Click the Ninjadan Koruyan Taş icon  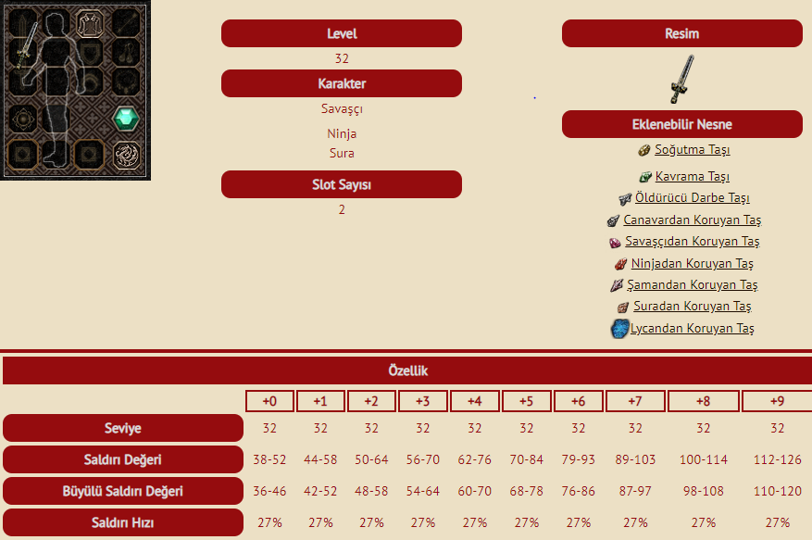pos(620,264)
